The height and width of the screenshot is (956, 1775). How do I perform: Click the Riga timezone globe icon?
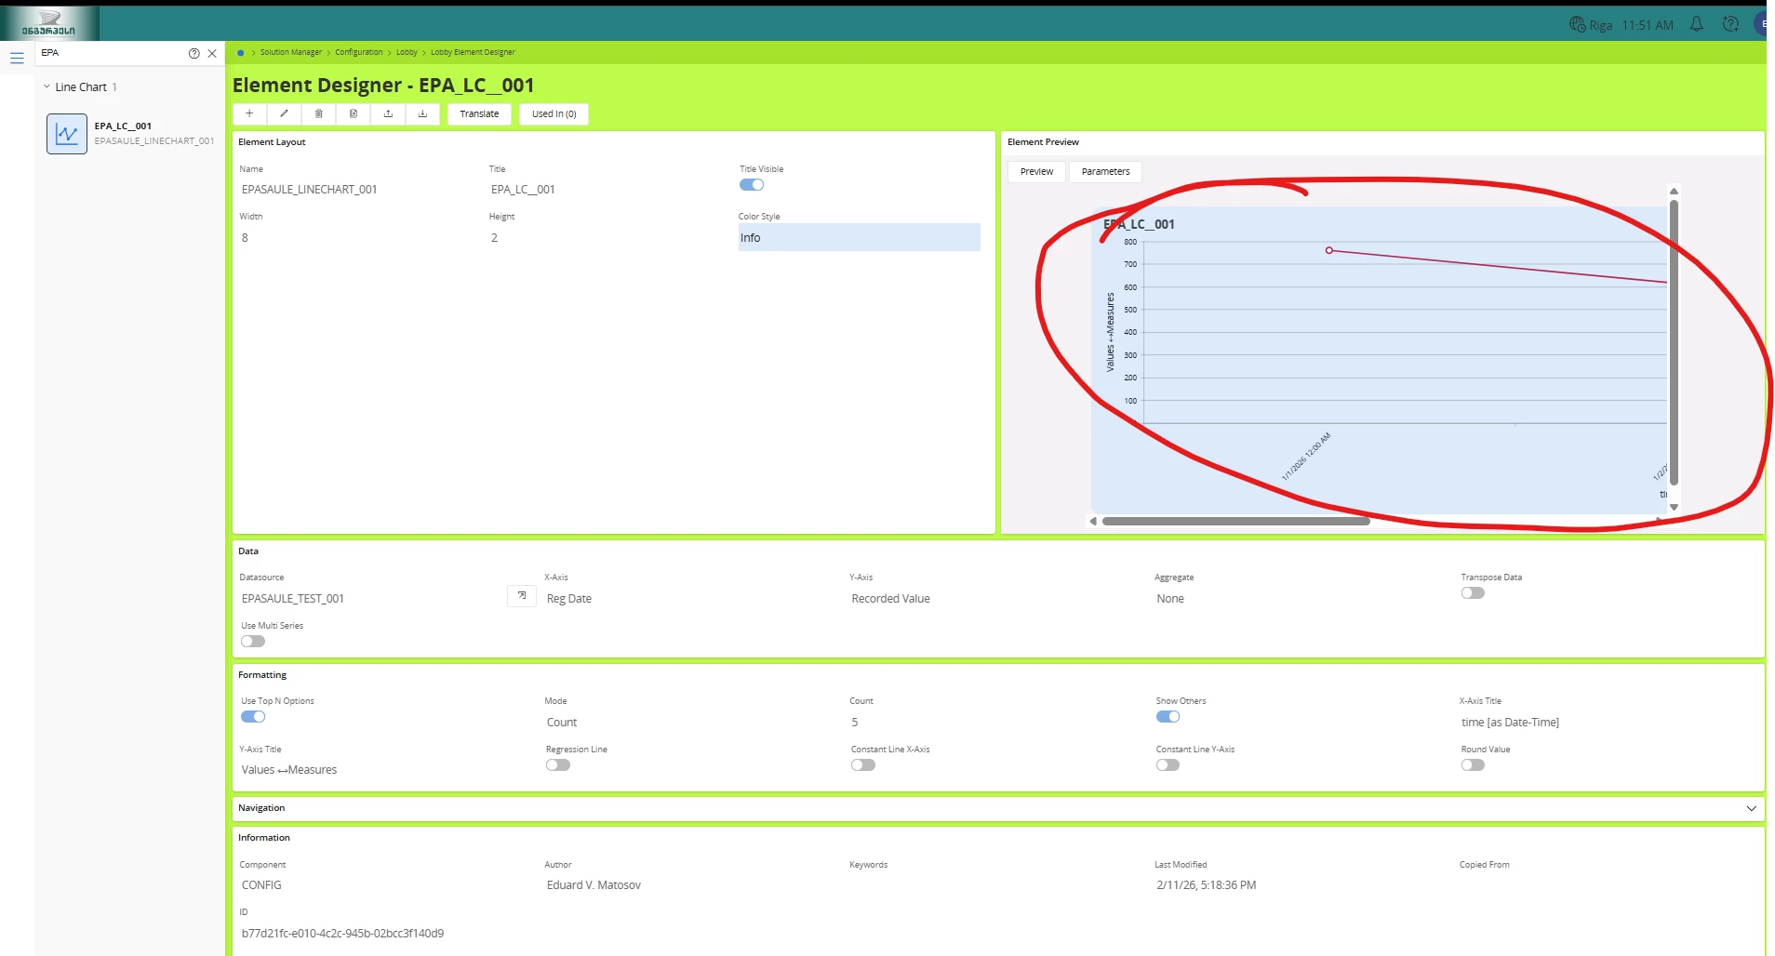point(1577,24)
